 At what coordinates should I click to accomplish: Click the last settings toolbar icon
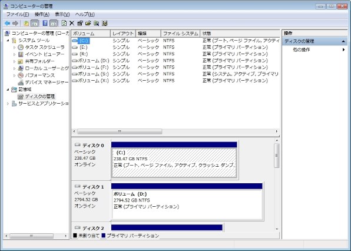pos(105,24)
